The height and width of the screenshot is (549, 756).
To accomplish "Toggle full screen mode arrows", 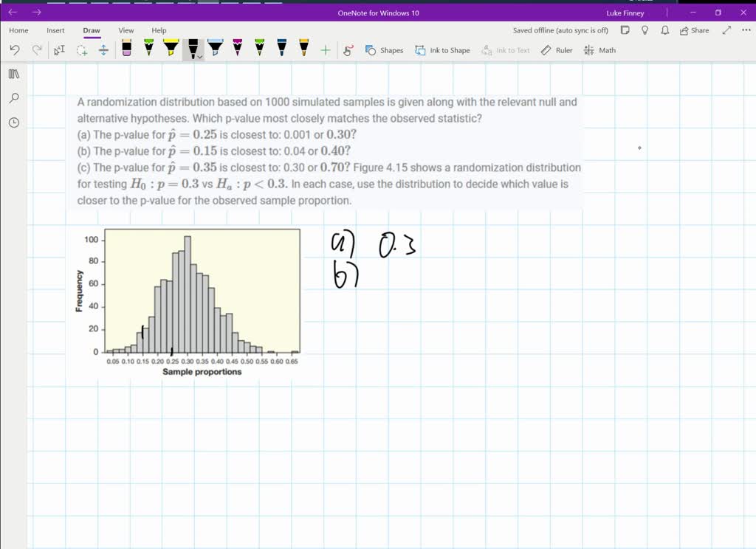I will (x=726, y=30).
